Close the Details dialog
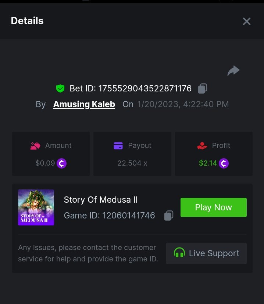The width and height of the screenshot is (264, 304). tap(247, 21)
